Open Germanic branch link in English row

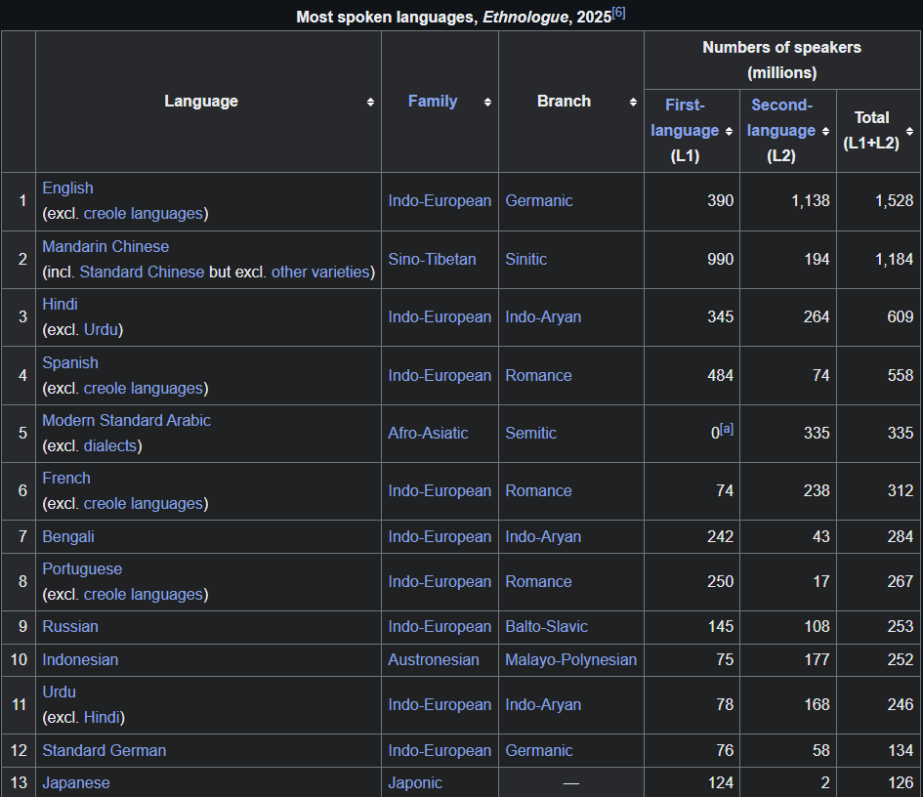point(538,201)
